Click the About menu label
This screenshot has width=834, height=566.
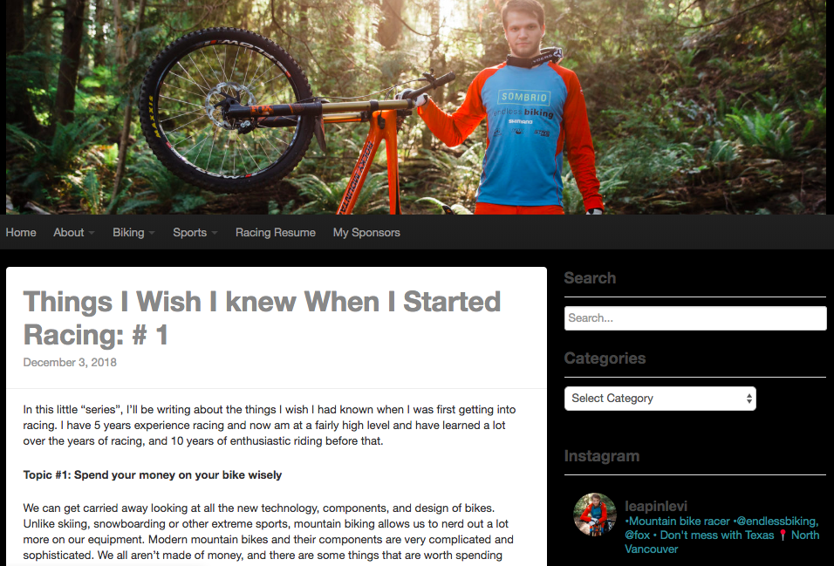point(69,233)
